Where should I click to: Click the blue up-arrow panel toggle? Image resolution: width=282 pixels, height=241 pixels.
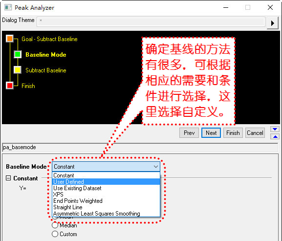click(275, 136)
